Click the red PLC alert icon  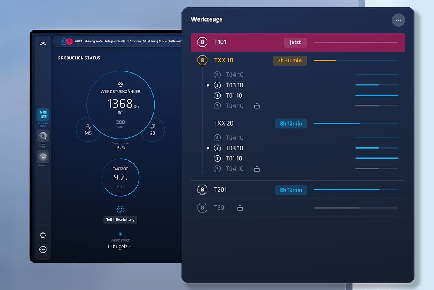(x=69, y=42)
